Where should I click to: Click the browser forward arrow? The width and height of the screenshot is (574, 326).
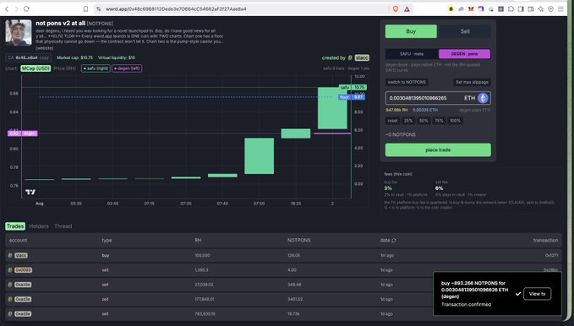click(16, 8)
